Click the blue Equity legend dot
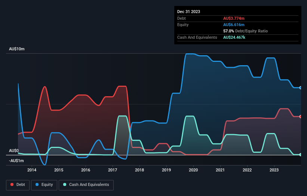Viewport: 307px width, 196px height. [x=37, y=184]
